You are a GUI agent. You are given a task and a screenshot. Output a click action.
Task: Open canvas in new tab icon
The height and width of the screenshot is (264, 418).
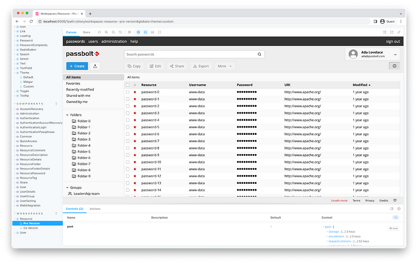click(x=392, y=32)
